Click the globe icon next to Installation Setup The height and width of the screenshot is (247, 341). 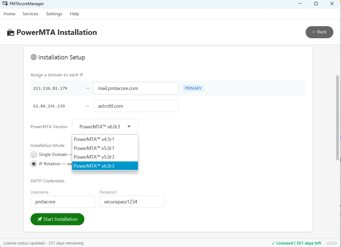[x=33, y=57]
